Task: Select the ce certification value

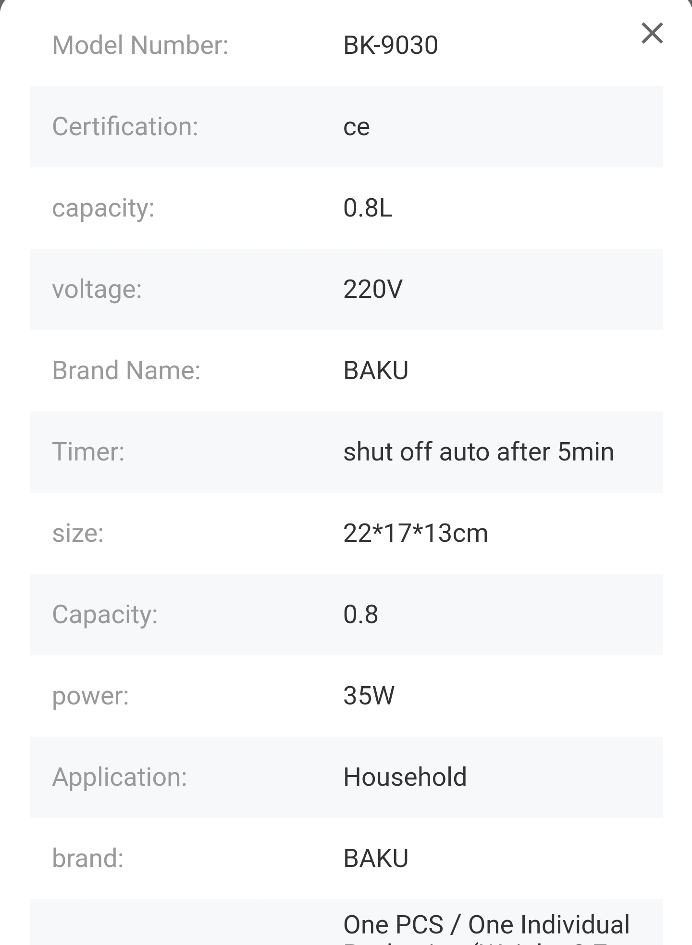Action: coord(356,127)
